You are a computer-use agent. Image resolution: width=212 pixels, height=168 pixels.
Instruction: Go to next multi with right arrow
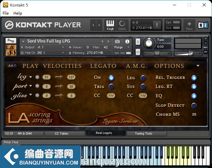[99, 25]
